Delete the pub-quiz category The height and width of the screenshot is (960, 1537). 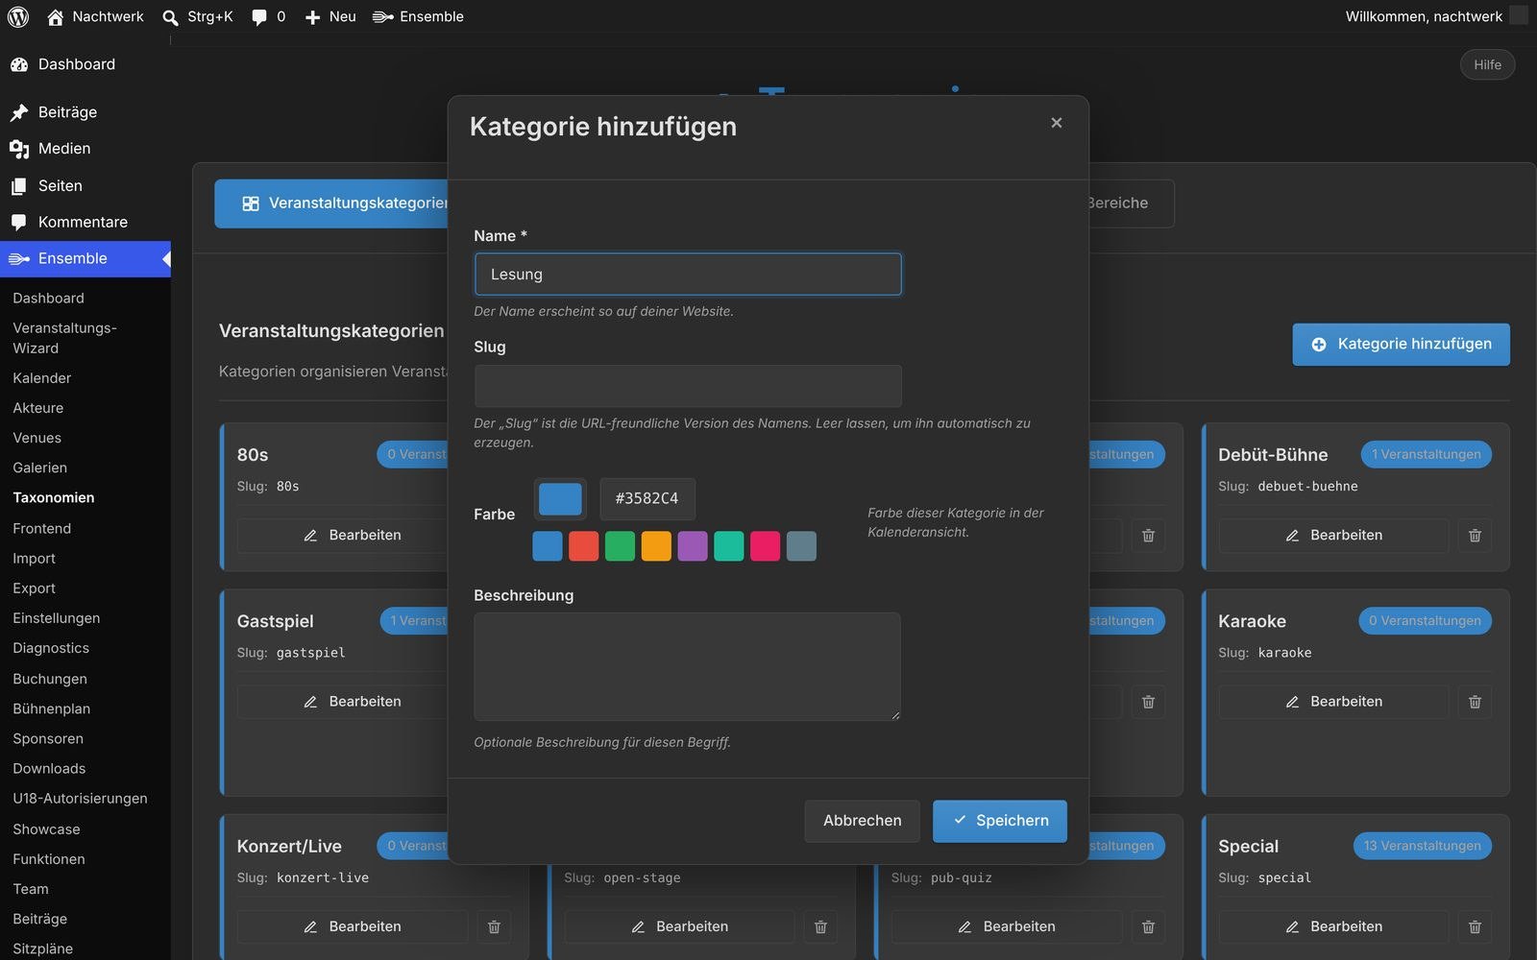1148,927
